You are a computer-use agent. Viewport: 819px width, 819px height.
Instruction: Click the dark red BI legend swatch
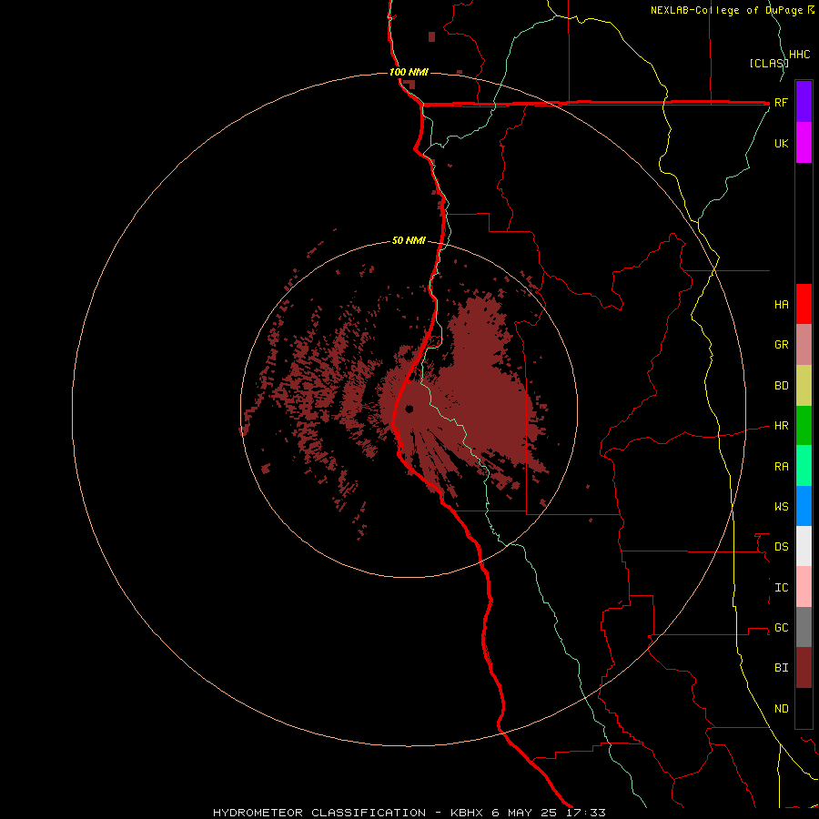[804, 668]
